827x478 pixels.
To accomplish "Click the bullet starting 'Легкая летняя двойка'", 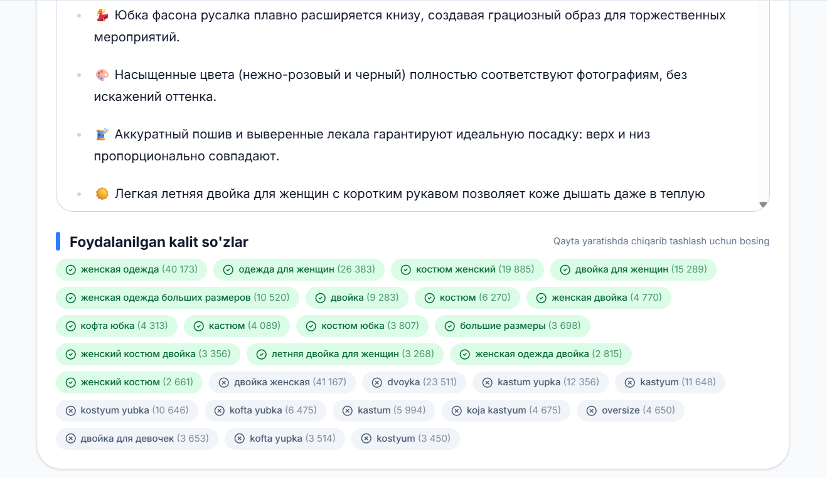I will coord(400,194).
